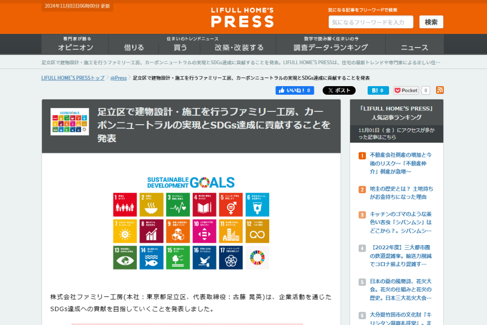
Task: Focus the free-word search input field
Action: (x=371, y=22)
